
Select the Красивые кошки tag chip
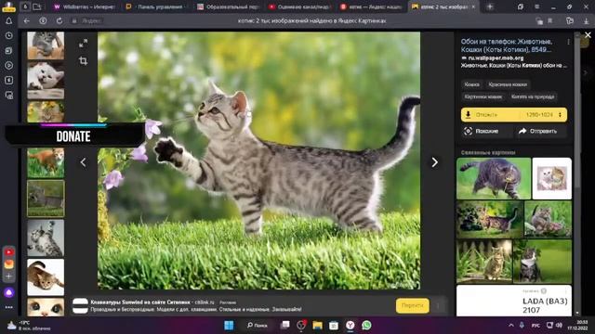508,84
